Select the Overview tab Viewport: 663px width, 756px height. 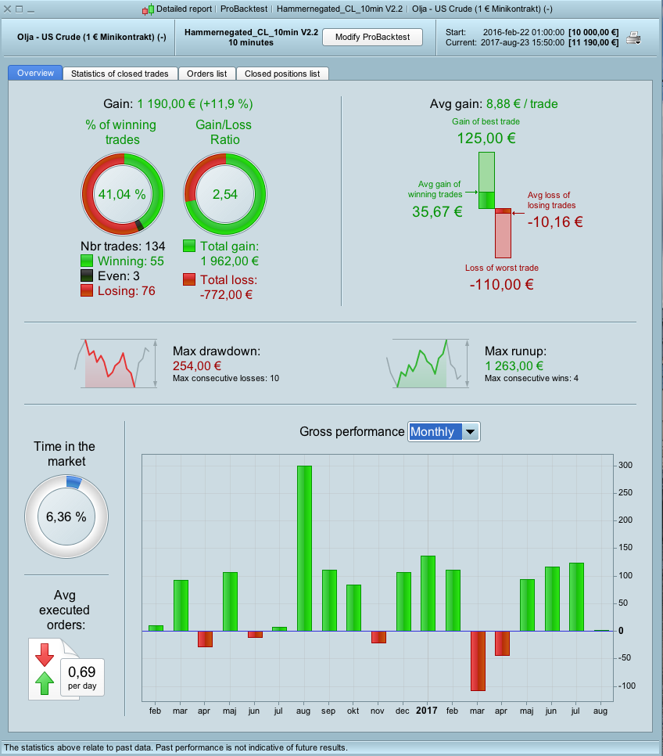point(35,73)
